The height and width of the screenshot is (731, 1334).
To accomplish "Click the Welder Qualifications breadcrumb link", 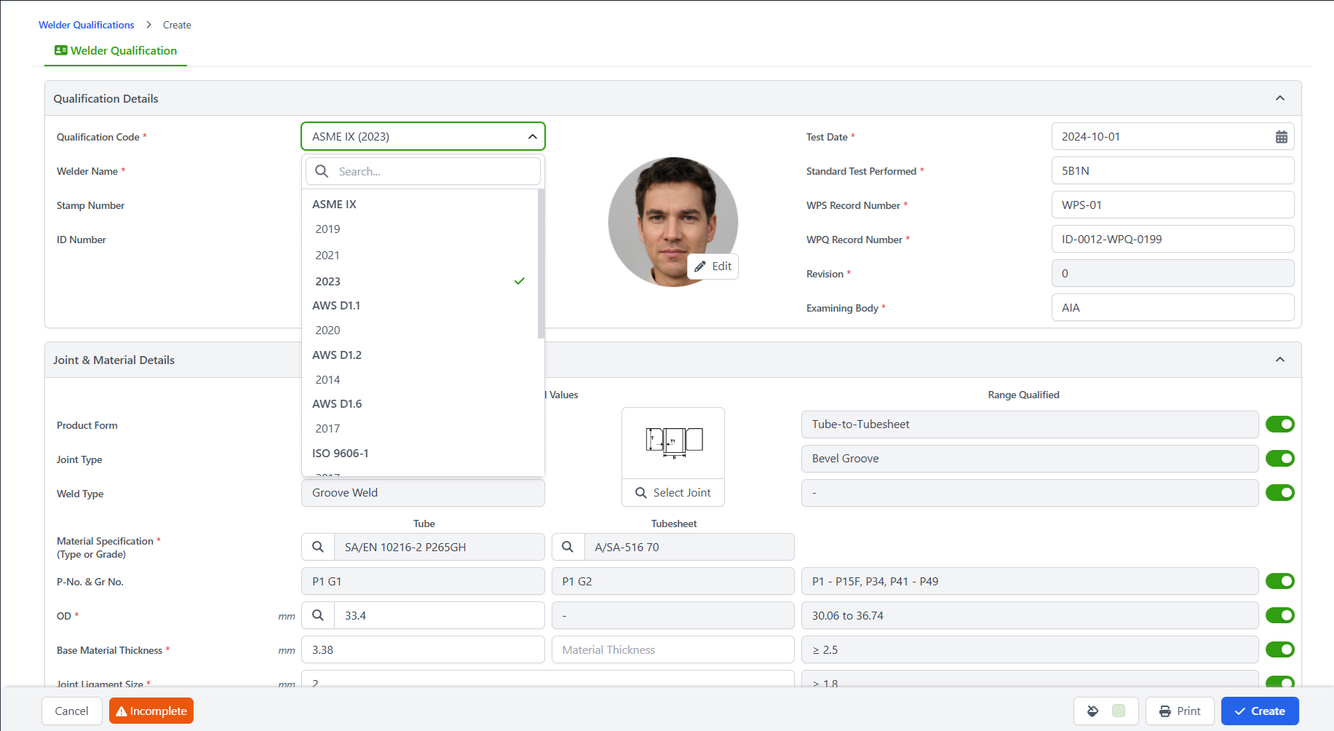I will [86, 25].
